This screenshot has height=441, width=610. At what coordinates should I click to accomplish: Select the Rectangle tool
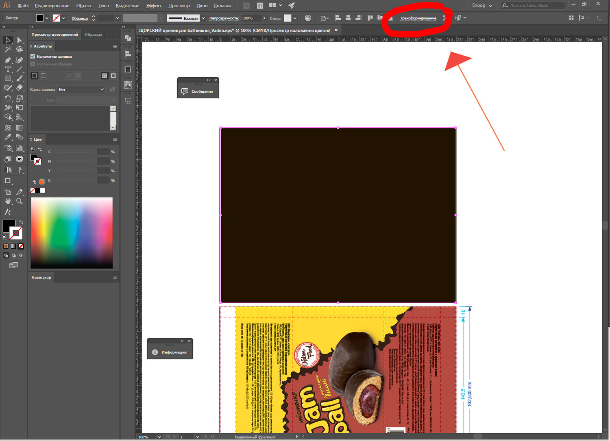(x=8, y=78)
